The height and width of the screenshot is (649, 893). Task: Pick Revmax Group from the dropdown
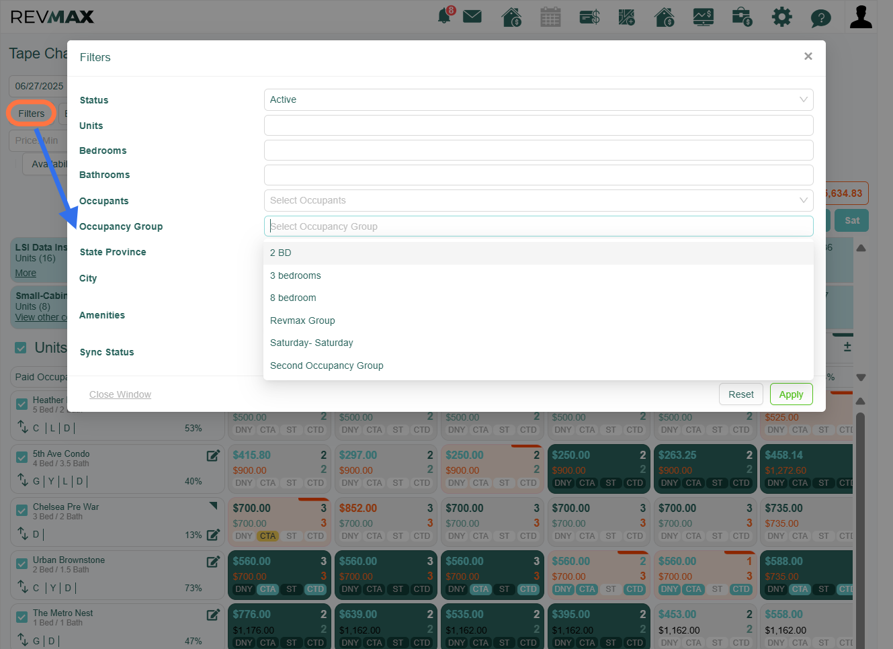pos(539,320)
